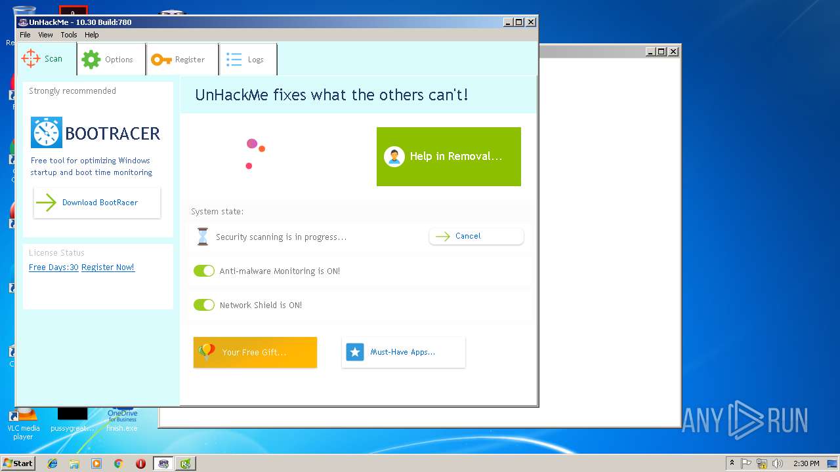
Task: Open the Logs tab
Action: point(249,59)
